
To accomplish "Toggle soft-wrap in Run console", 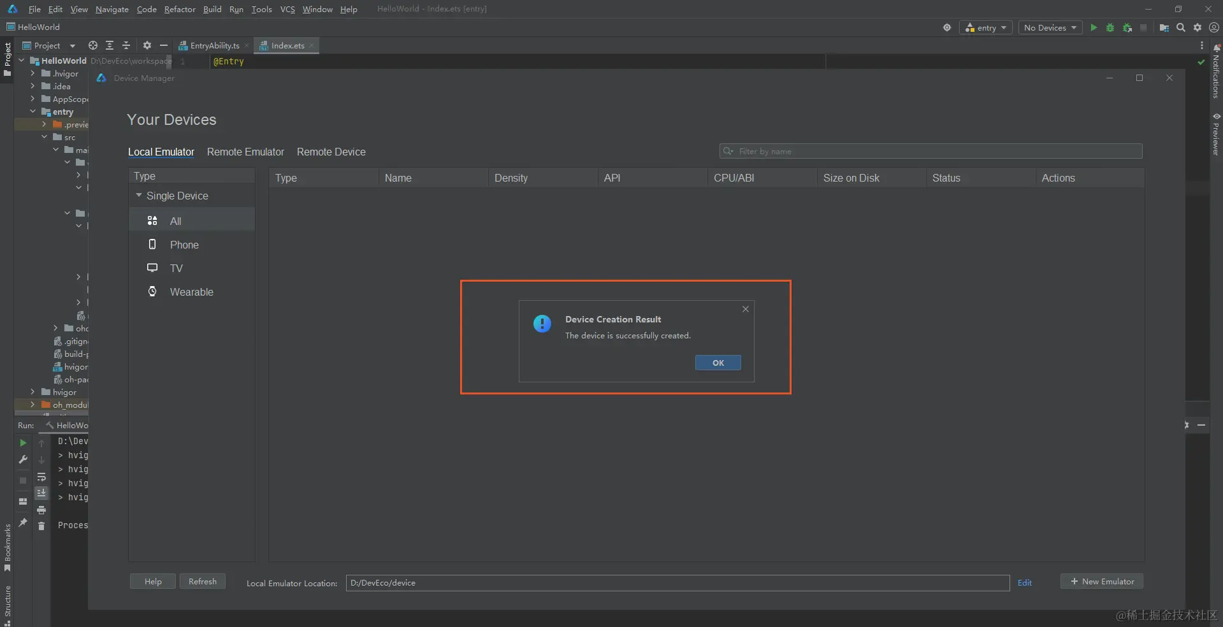I will tap(41, 477).
